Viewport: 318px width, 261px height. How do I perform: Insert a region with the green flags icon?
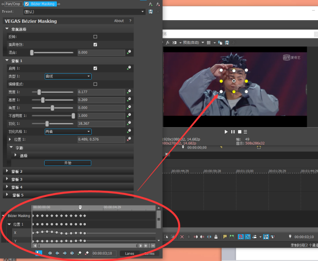point(232,237)
